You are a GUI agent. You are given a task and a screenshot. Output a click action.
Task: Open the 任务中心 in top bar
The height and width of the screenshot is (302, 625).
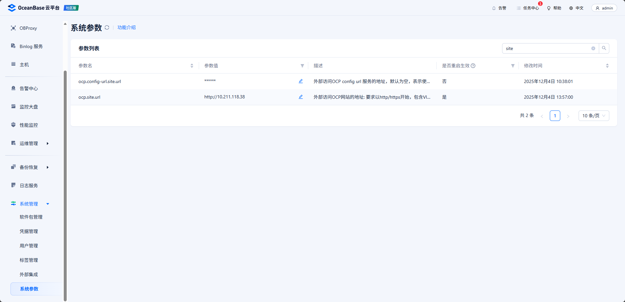[528, 8]
